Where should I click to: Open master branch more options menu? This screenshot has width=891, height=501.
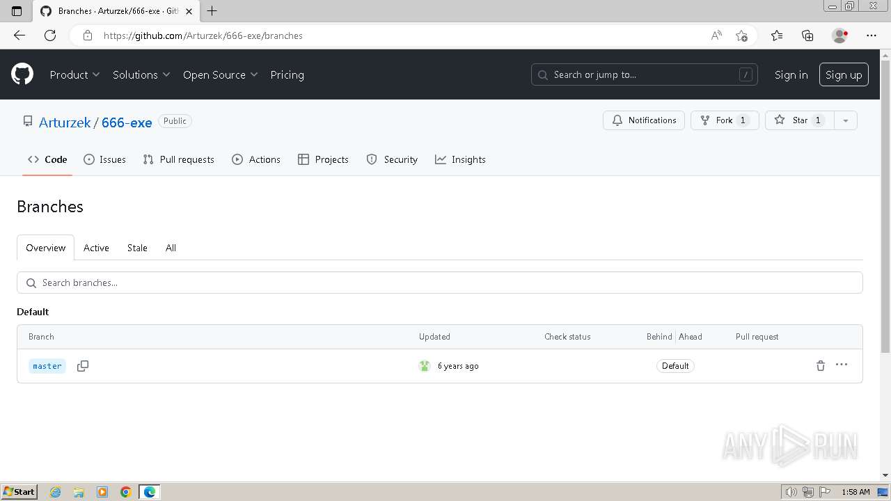[842, 365]
